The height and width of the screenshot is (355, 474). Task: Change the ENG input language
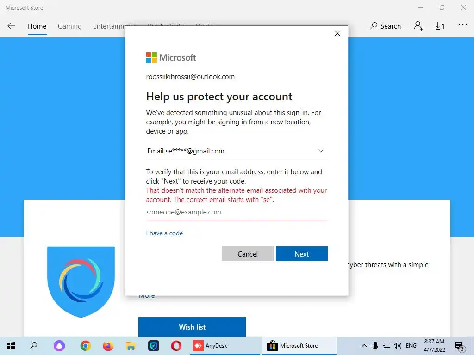(x=411, y=346)
